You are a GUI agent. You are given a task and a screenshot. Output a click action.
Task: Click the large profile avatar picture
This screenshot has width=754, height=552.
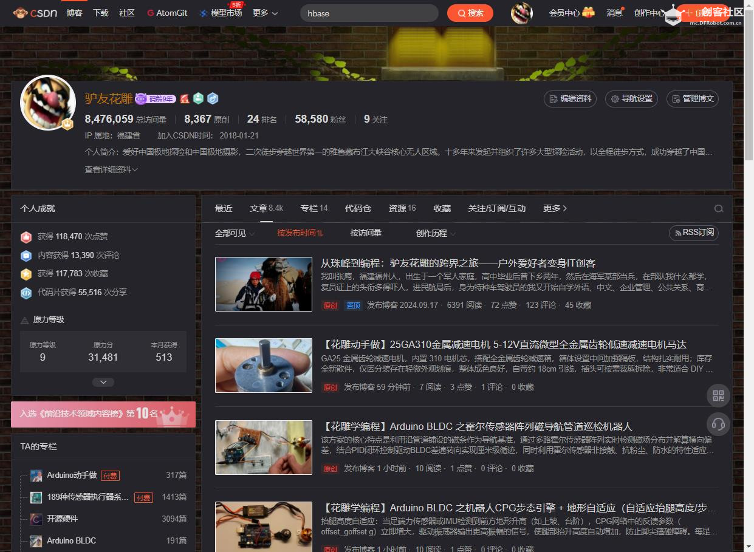[x=48, y=103]
